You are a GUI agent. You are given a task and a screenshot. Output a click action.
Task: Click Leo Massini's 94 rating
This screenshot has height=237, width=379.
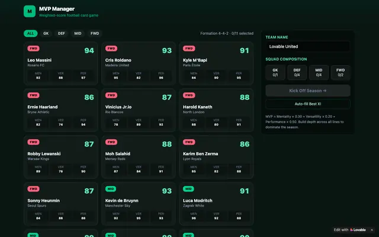(89, 50)
